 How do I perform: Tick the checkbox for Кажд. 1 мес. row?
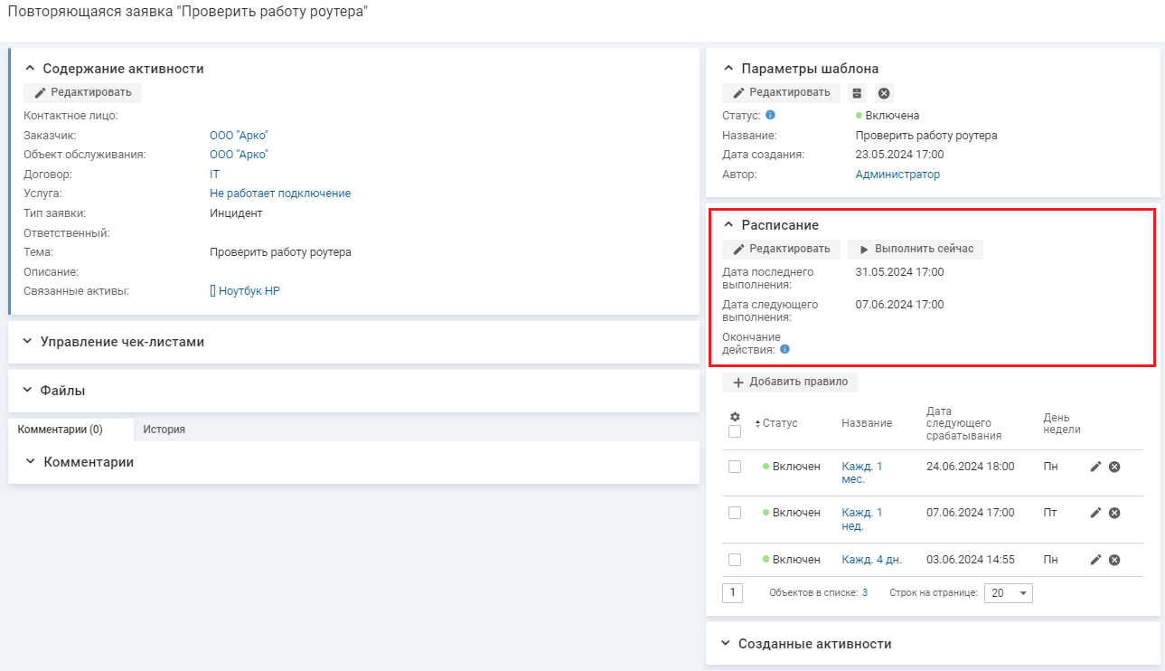[735, 467]
